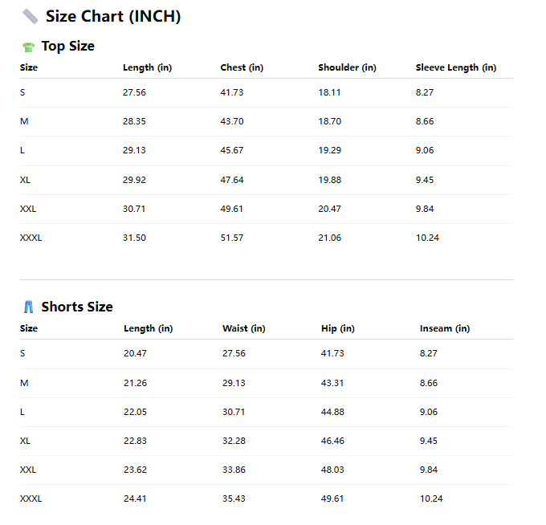This screenshot has height=525, width=546.
Task: Click the Hip (in) column header
Action: (x=337, y=328)
